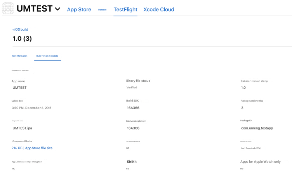Go to the Xcode Cloud tab
Image resolution: width=292 pixels, height=176 pixels.
click(159, 9)
